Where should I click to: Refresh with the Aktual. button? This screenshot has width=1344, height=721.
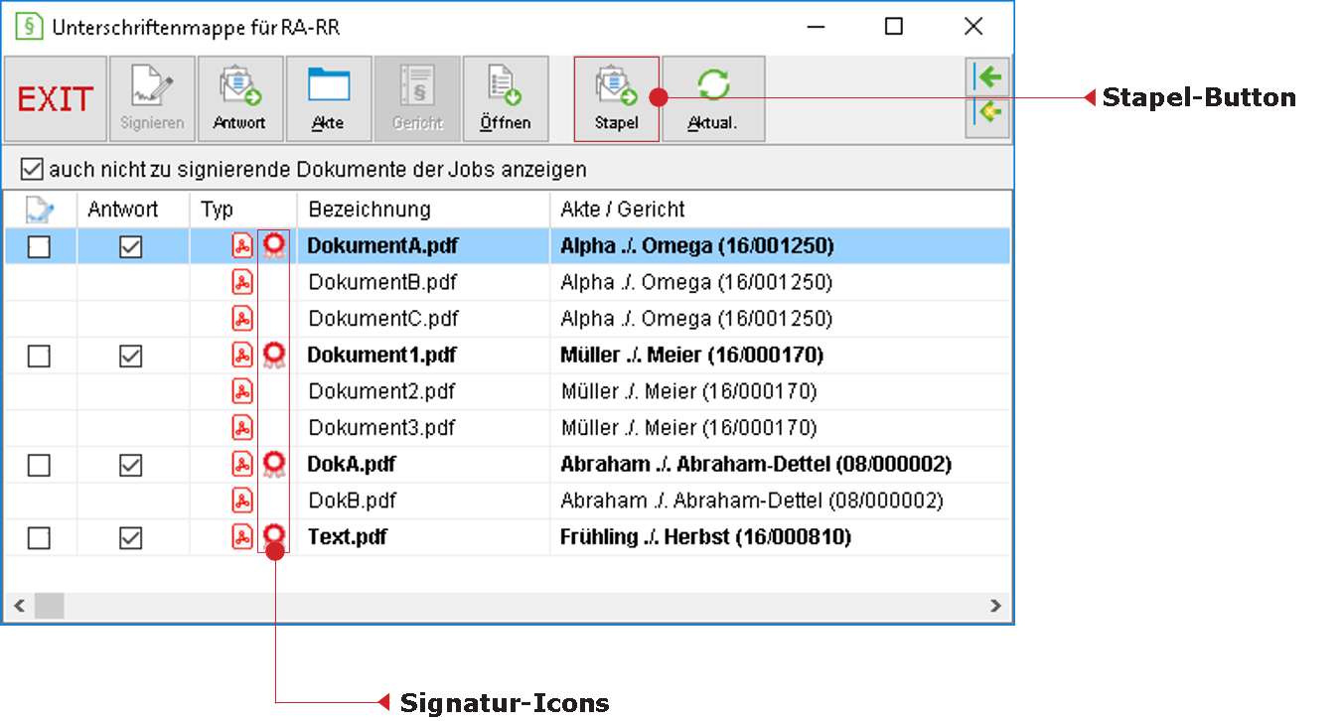713,99
